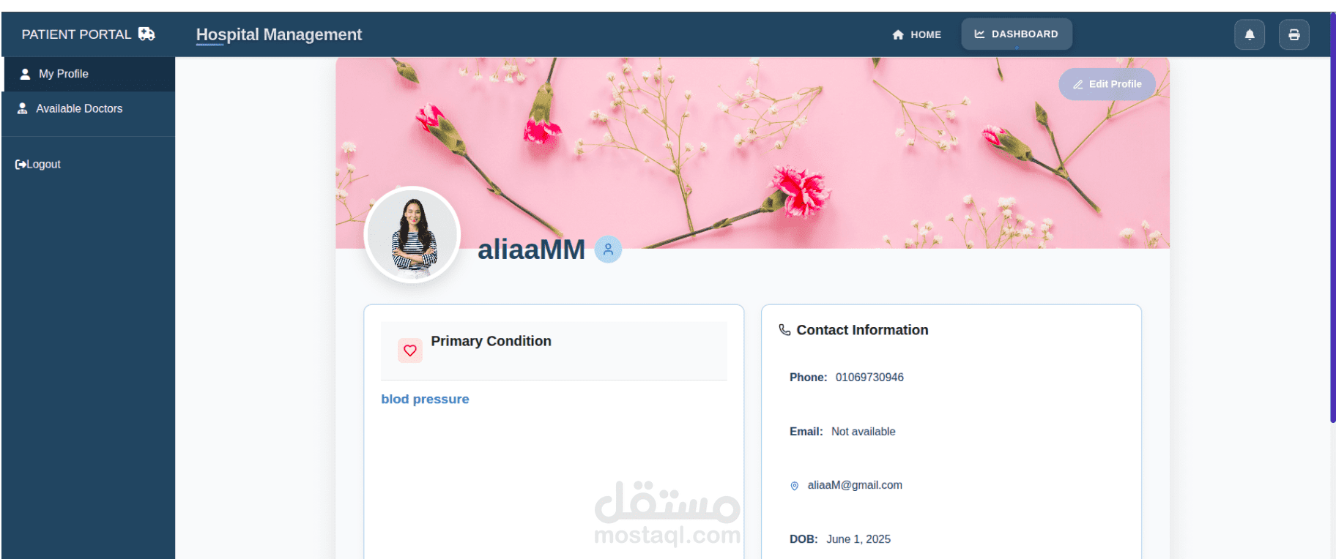
Task: Click the Hospital Management title
Action: (279, 34)
